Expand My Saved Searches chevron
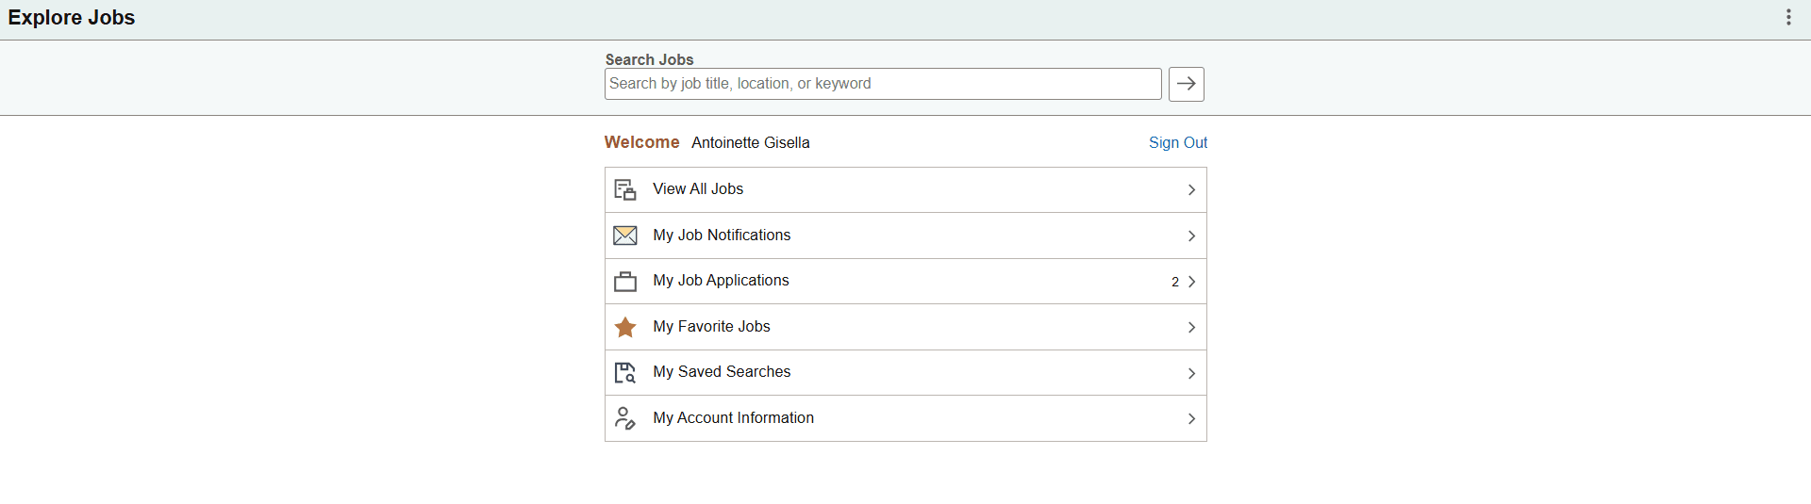The width and height of the screenshot is (1811, 504). 1191,374
